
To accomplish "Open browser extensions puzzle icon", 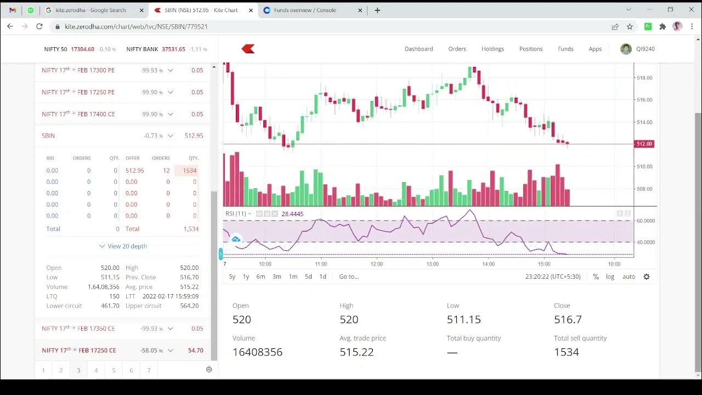I will (663, 26).
